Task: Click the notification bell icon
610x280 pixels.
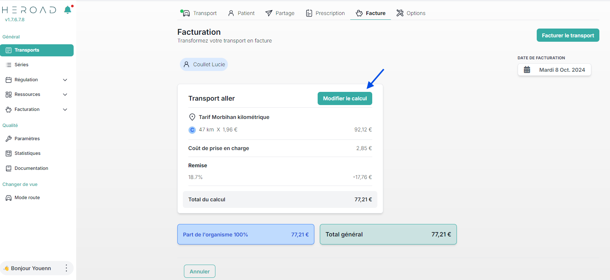Action: click(68, 10)
